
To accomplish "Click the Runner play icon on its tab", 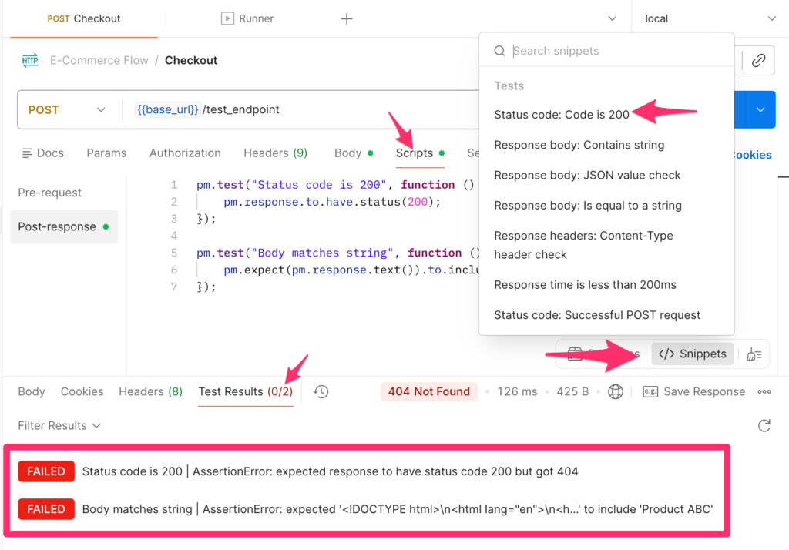I will pyautogui.click(x=227, y=18).
